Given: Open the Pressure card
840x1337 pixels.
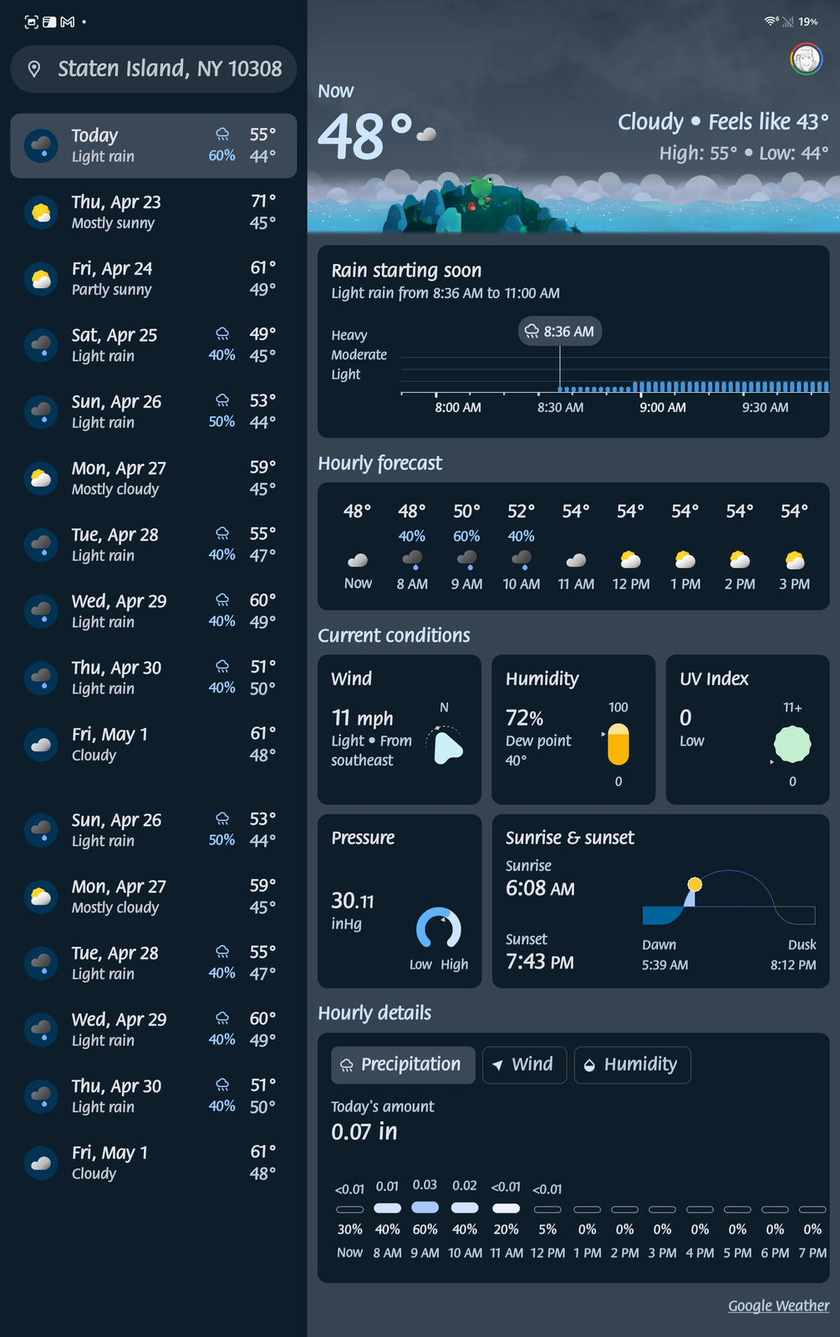Looking at the screenshot, I should 400,902.
